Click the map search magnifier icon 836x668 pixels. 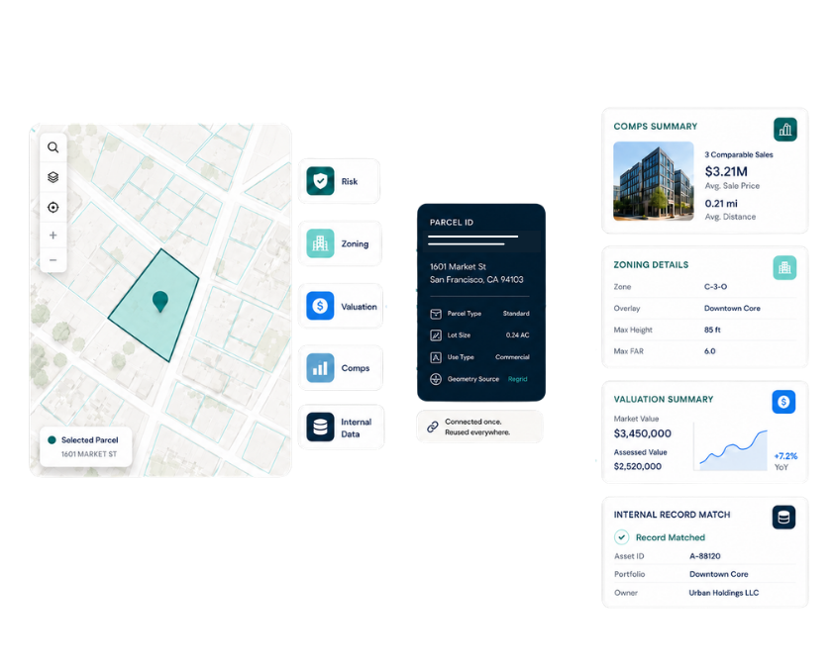[52, 147]
